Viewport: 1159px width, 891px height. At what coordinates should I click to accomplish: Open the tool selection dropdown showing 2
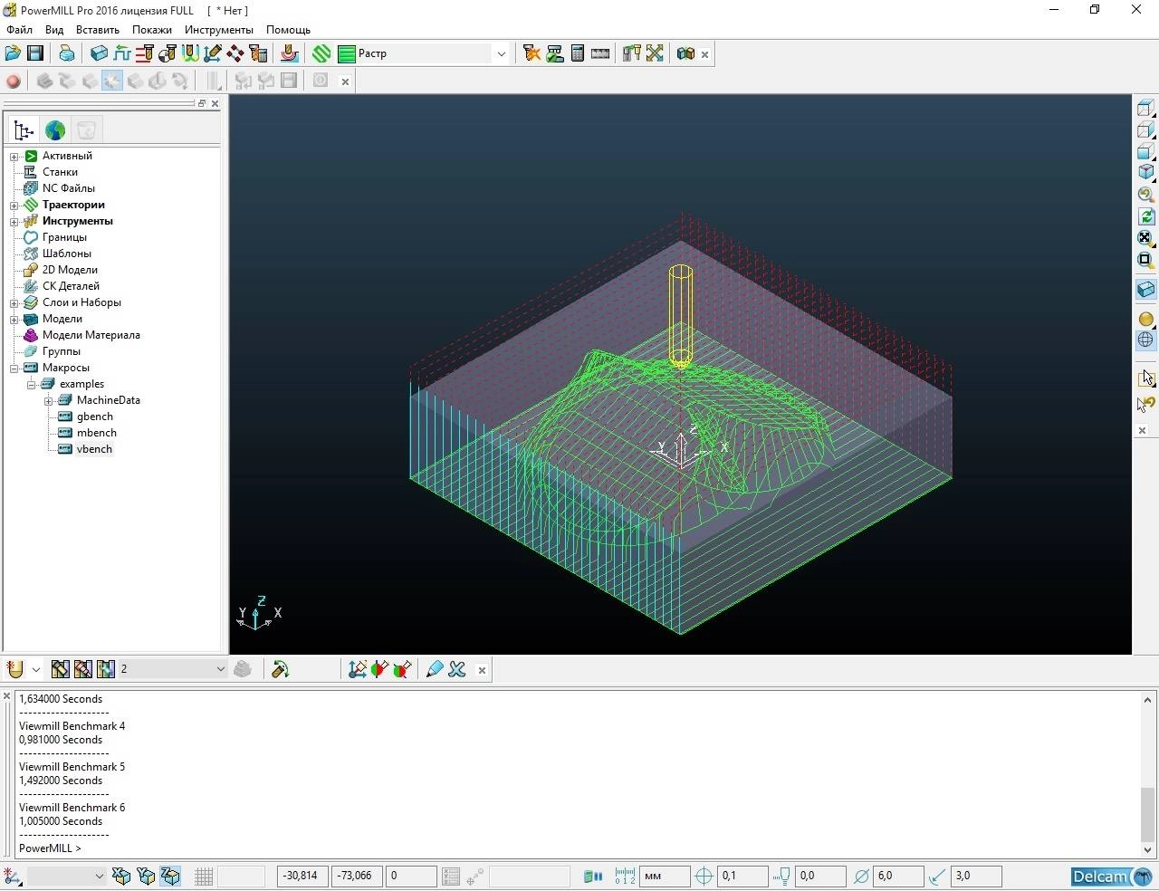coord(220,669)
